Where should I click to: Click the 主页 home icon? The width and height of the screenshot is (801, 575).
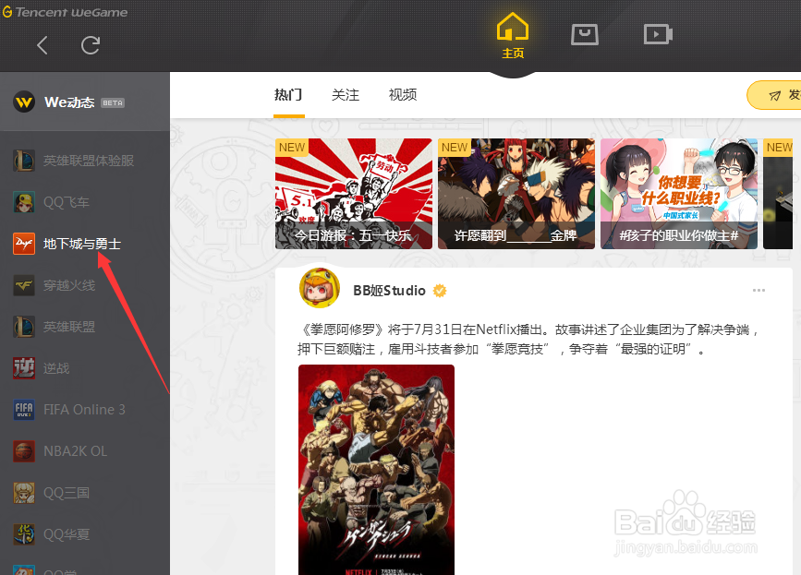(x=512, y=35)
